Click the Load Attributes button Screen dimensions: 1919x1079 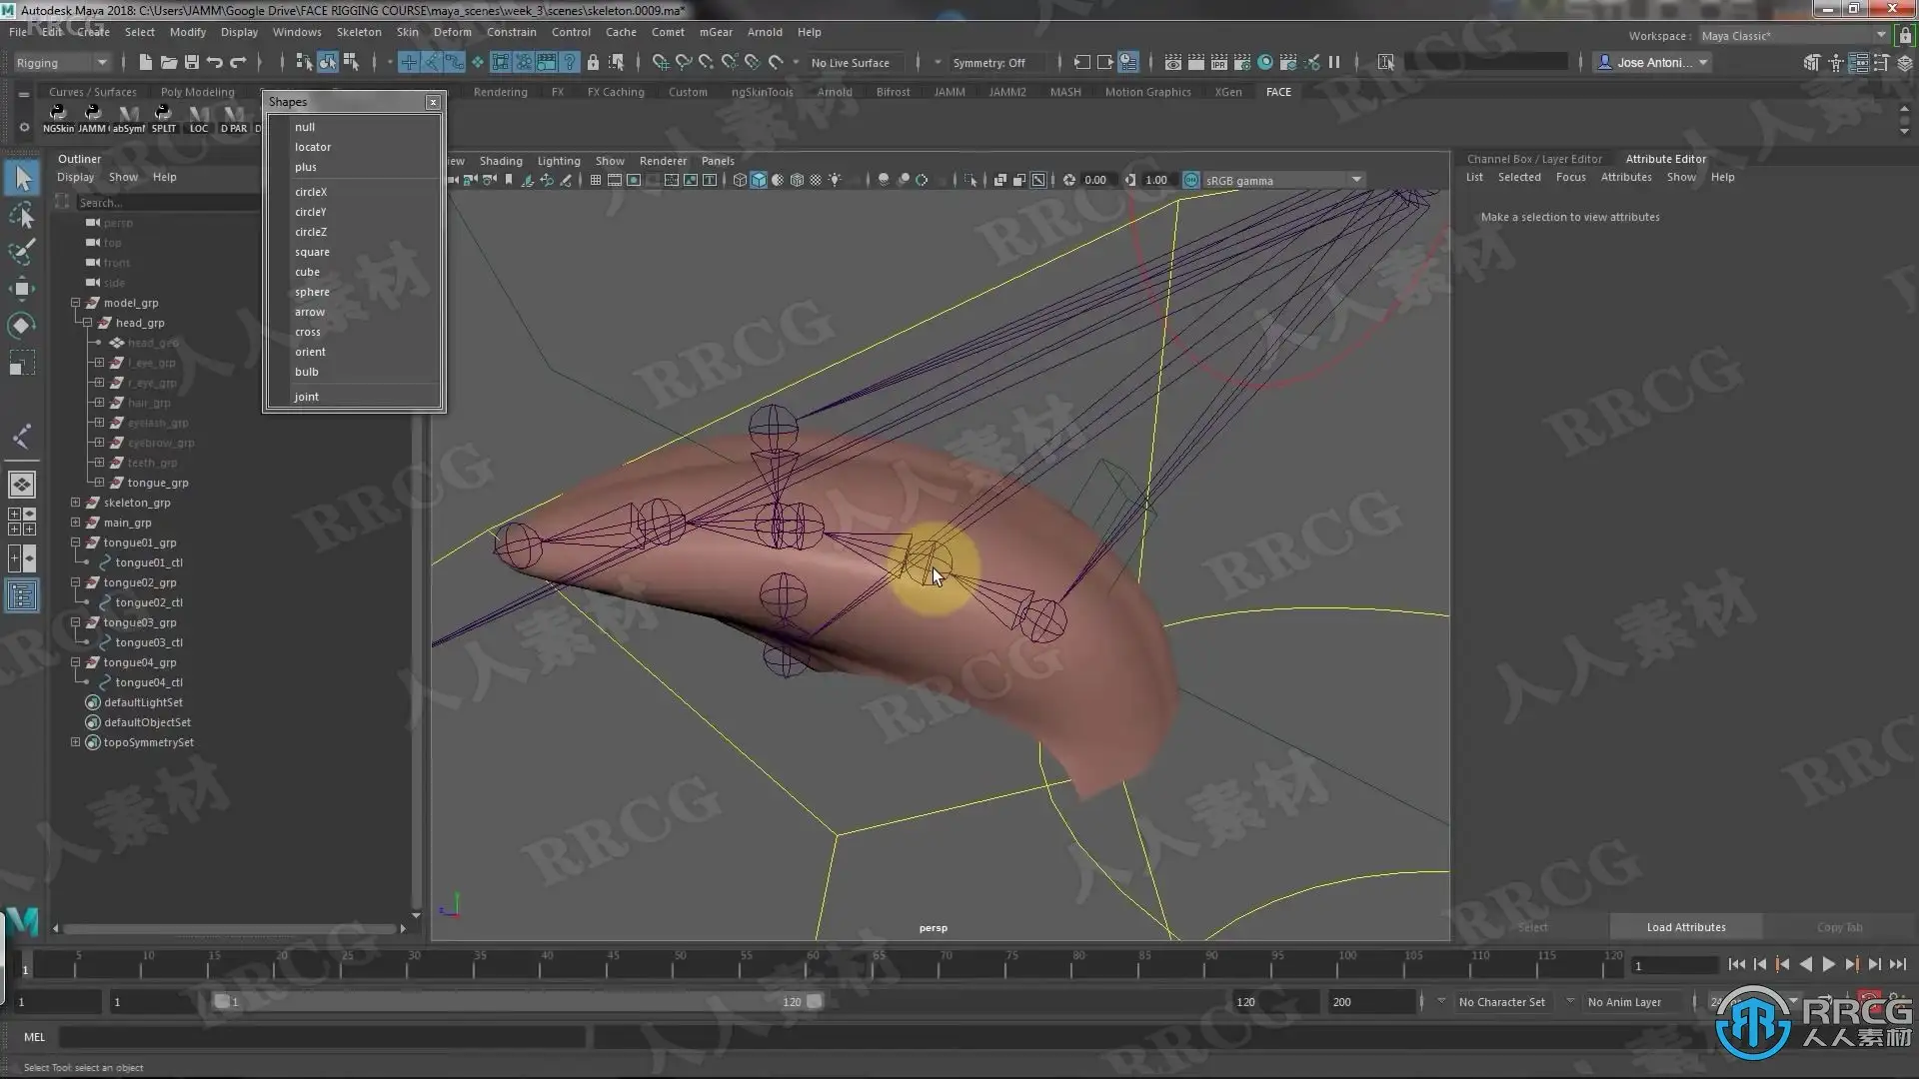tap(1685, 927)
